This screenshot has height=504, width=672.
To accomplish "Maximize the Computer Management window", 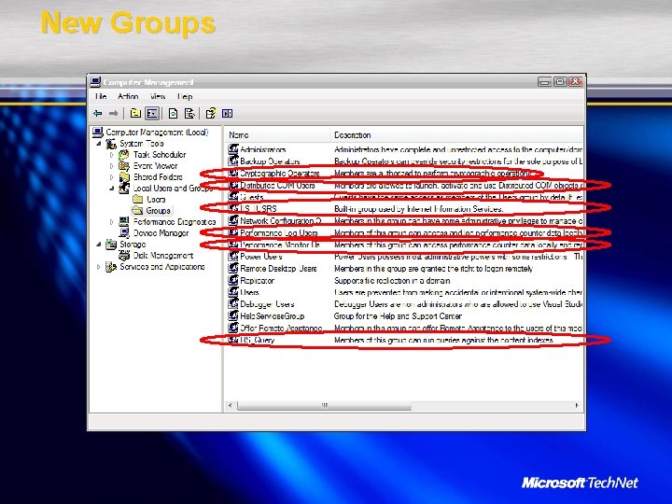I will coord(560,81).
